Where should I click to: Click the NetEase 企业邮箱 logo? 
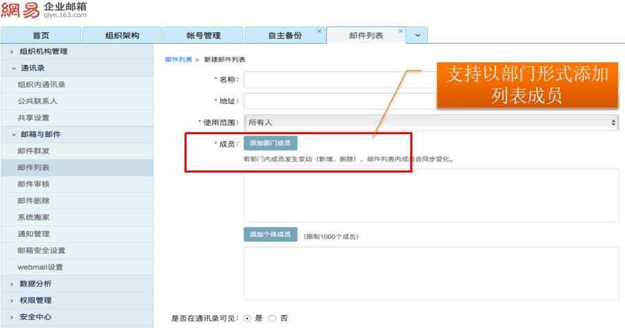coord(45,10)
